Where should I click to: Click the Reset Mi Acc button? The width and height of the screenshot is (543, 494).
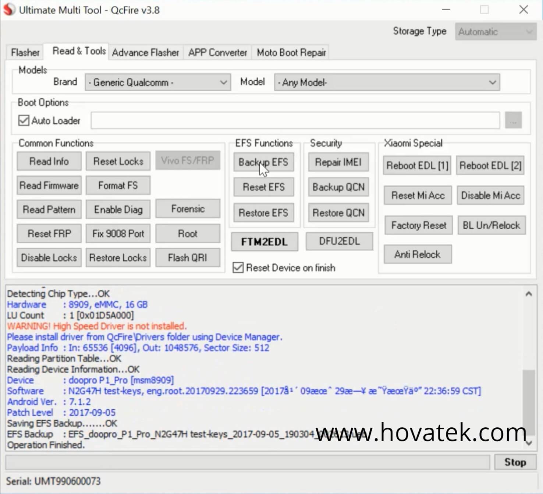pos(418,195)
